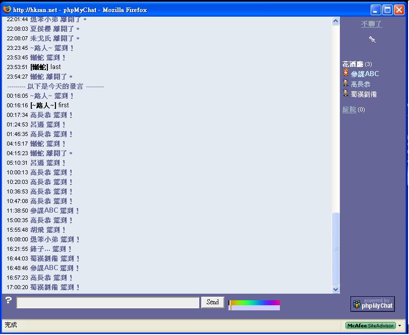
Task: Click the 22:08:03 夏侯樱 left message
Action: click(43, 29)
